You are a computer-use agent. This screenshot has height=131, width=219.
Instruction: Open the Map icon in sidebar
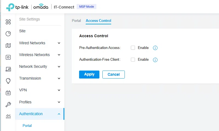[x=8, y=45]
